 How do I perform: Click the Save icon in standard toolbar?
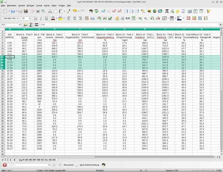13,11
